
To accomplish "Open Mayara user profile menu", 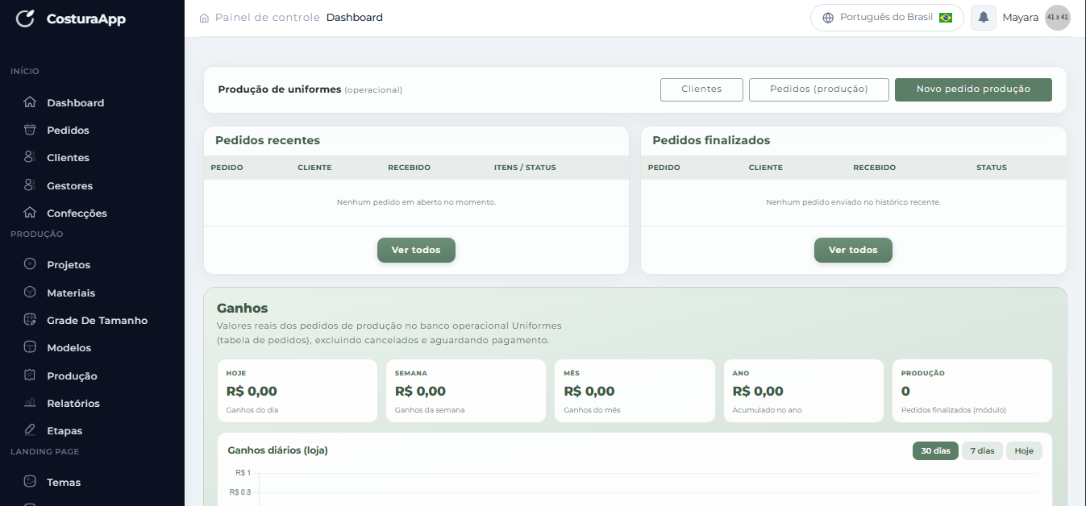I will pos(1020,18).
